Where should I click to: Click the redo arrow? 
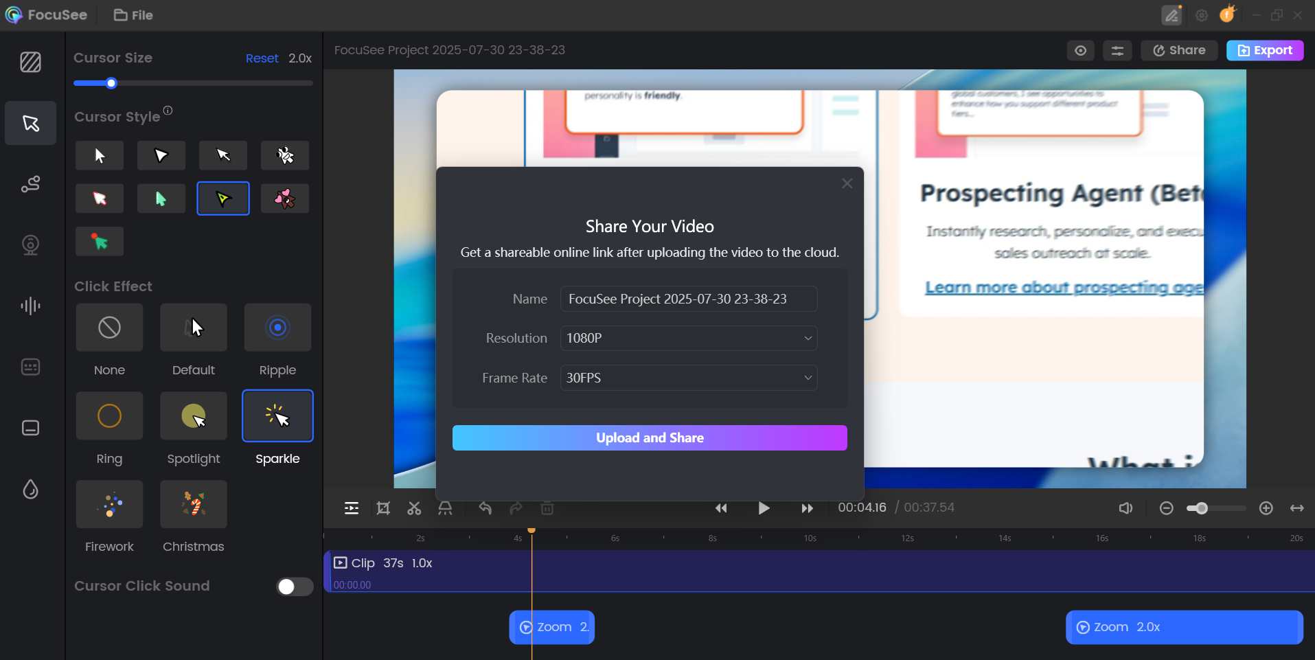point(516,508)
